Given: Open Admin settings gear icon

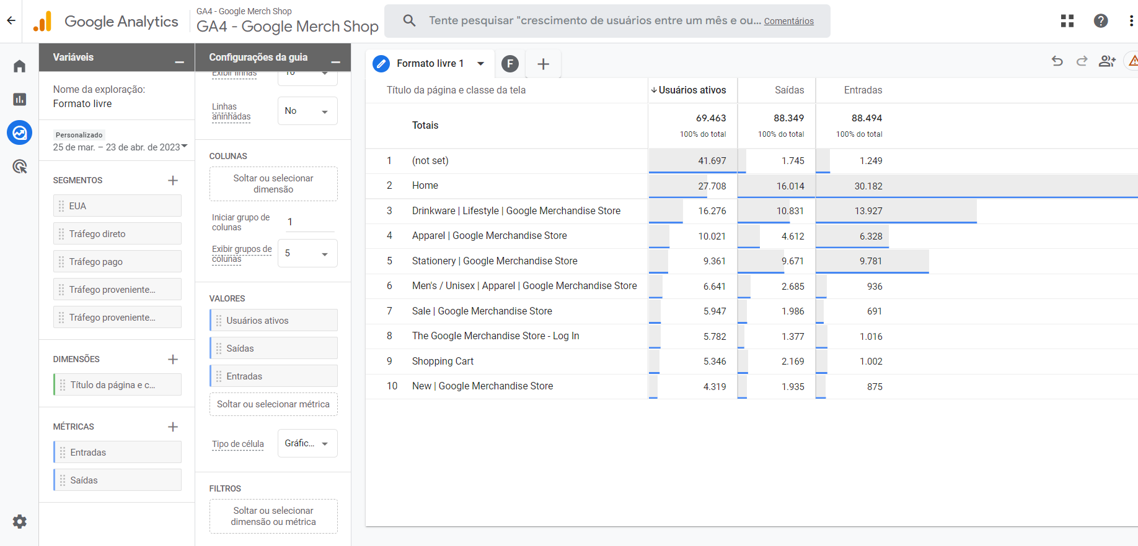Looking at the screenshot, I should [x=19, y=521].
